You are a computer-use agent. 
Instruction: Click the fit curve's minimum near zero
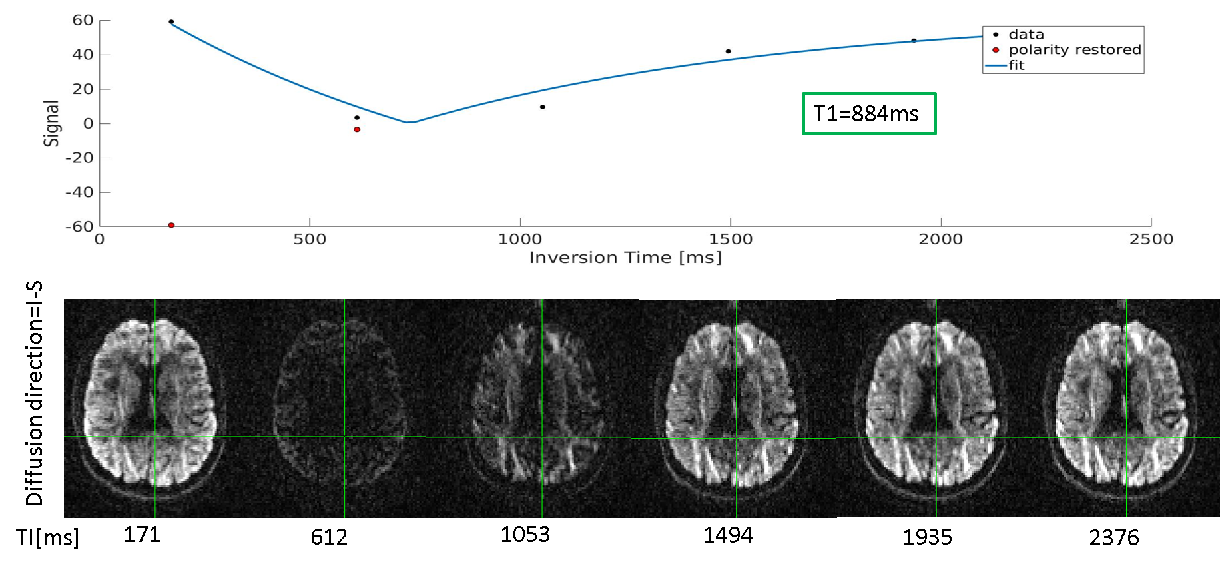(409, 122)
